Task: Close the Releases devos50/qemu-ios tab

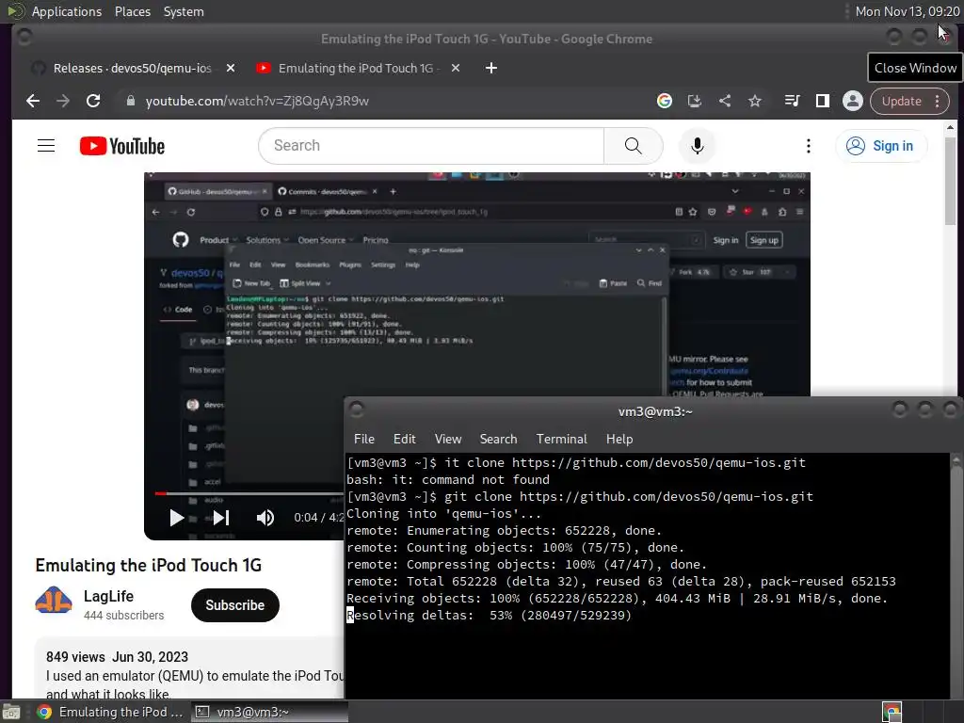Action: coord(231,68)
